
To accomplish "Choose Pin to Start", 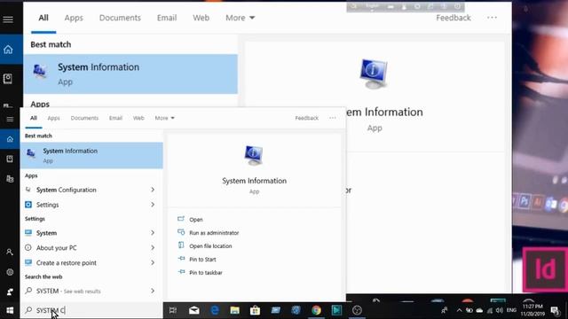I will [202, 260].
